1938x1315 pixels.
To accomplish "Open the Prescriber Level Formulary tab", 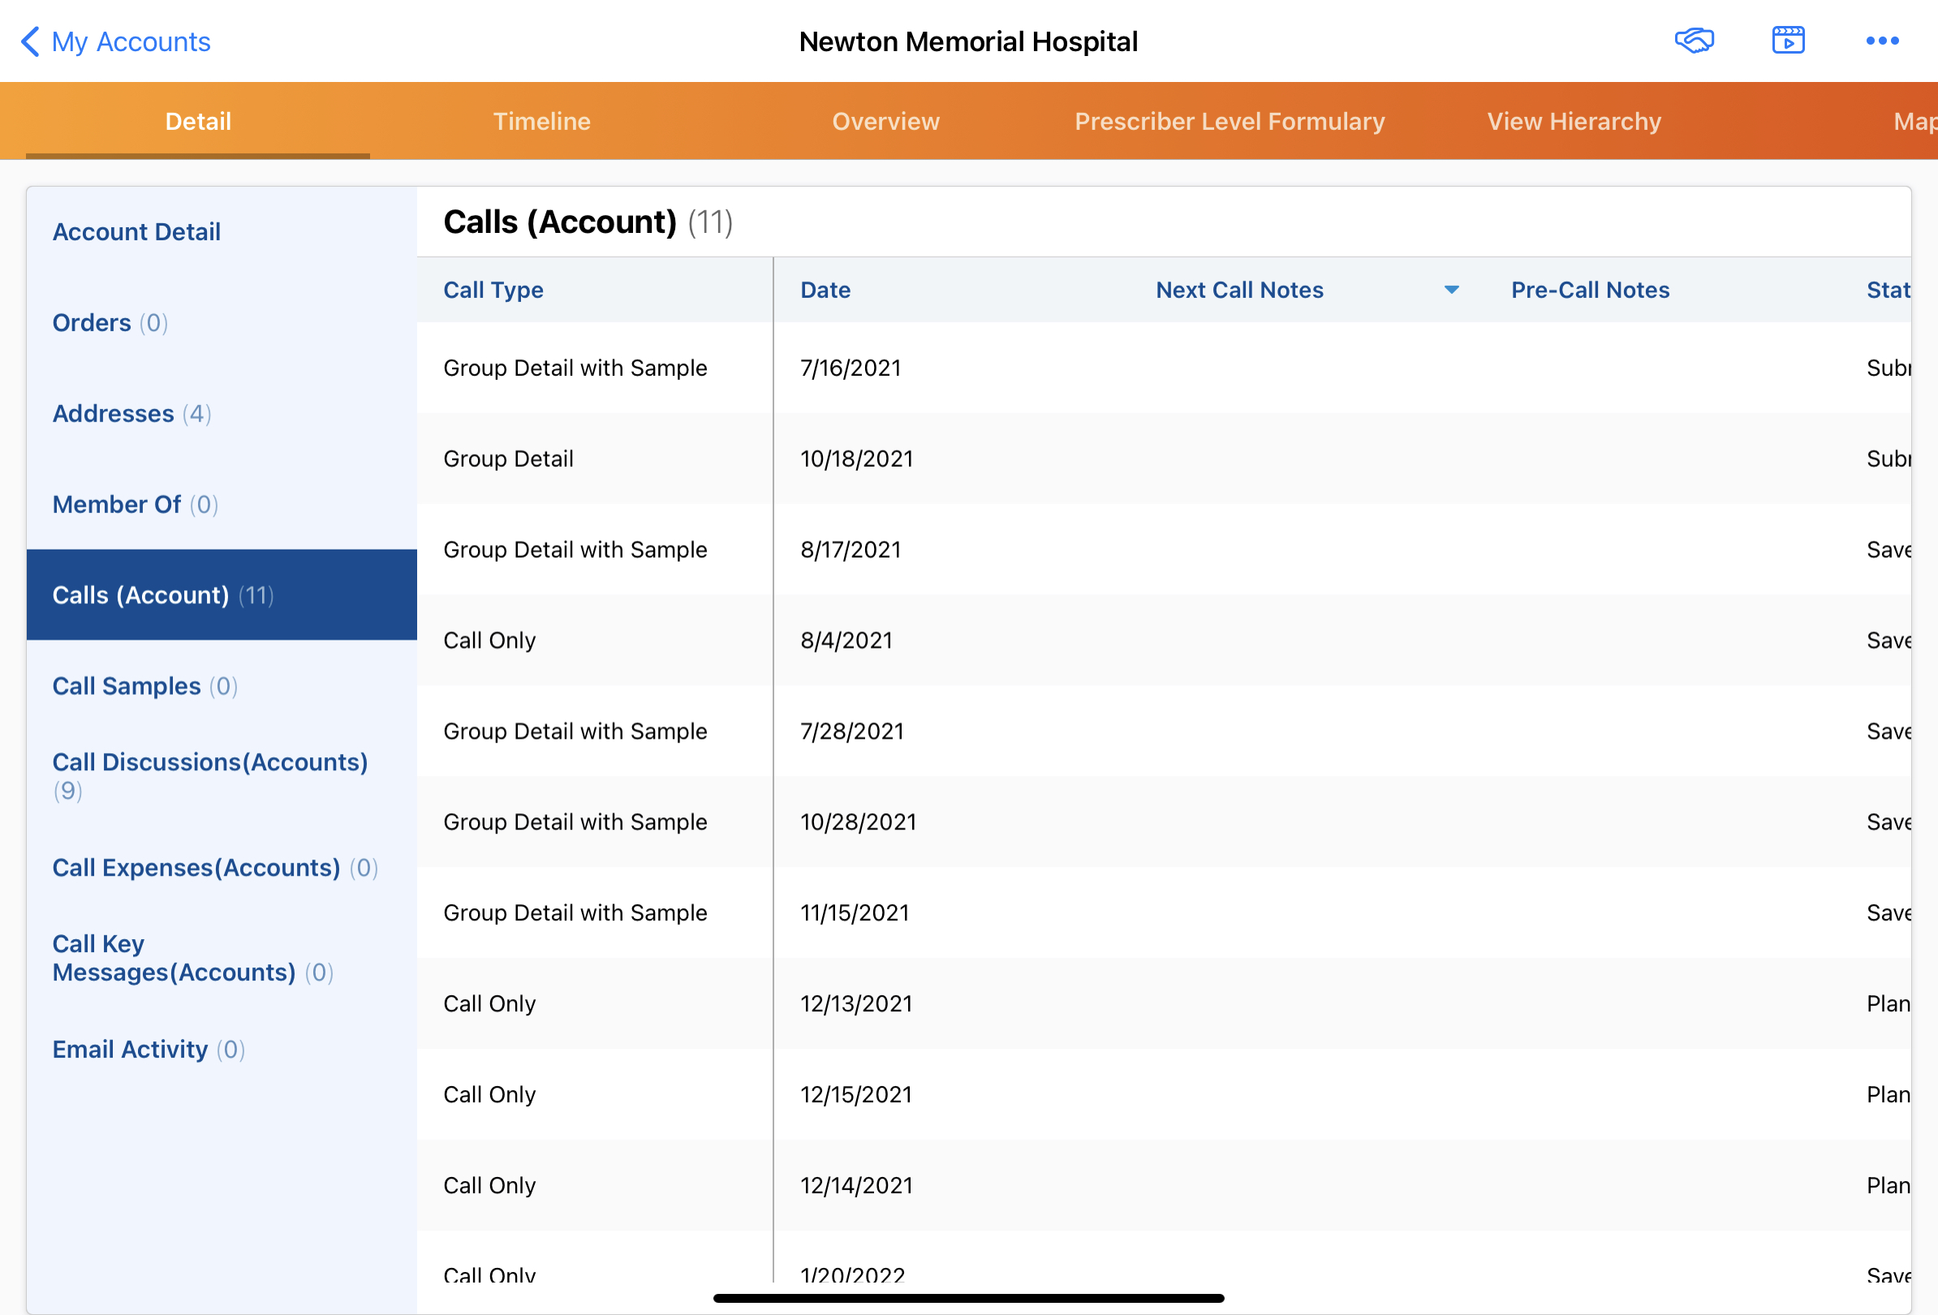I will click(x=1230, y=121).
